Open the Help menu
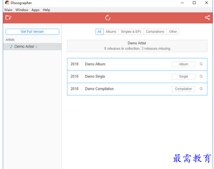Viewport: 214px width, 169px height. tap(46, 10)
